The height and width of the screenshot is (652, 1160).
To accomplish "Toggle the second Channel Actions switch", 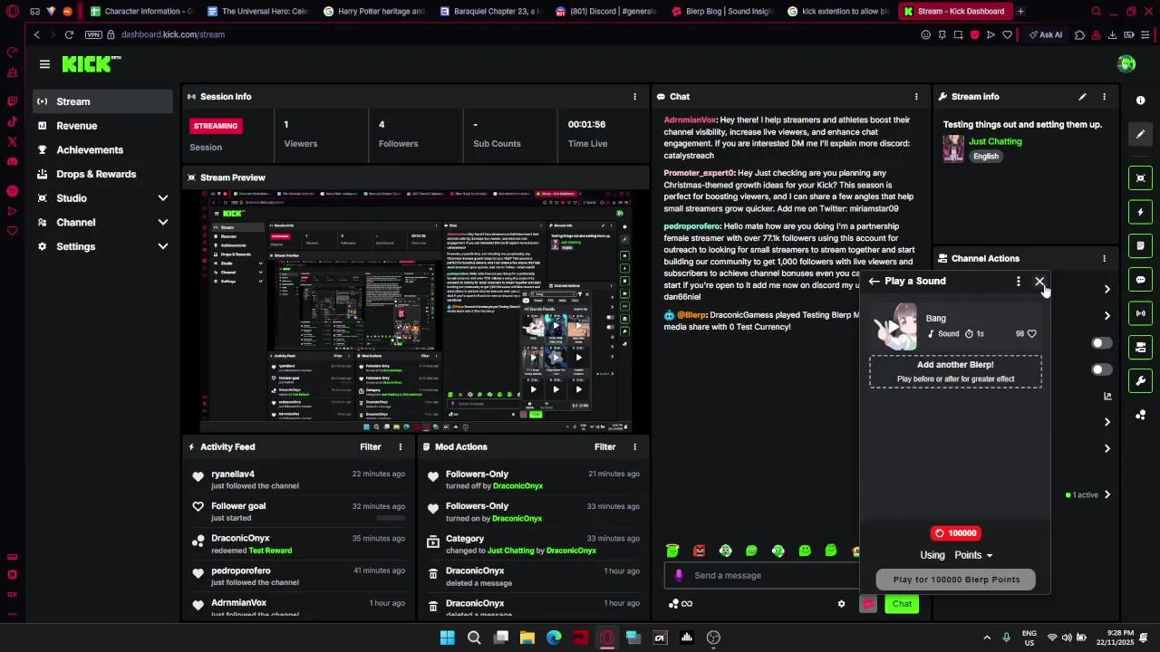I will (1101, 369).
